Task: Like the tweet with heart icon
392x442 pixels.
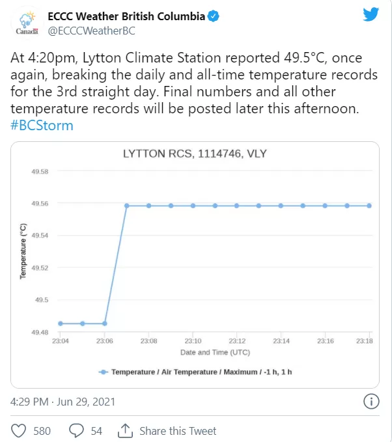Action: coord(19,431)
